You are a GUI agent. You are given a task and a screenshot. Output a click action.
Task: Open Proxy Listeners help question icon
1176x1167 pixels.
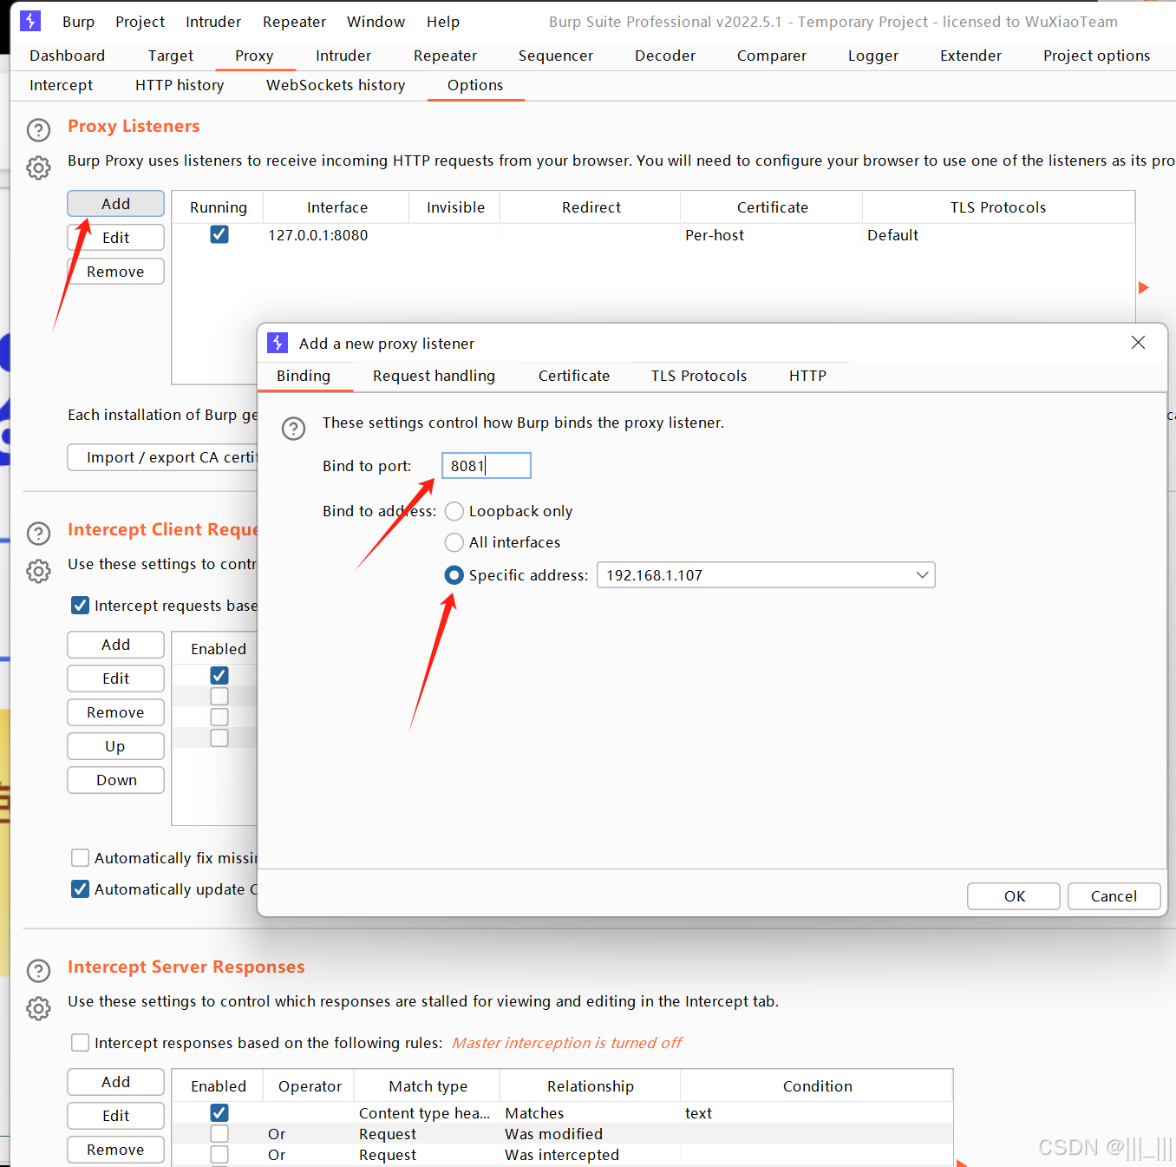coord(38,130)
